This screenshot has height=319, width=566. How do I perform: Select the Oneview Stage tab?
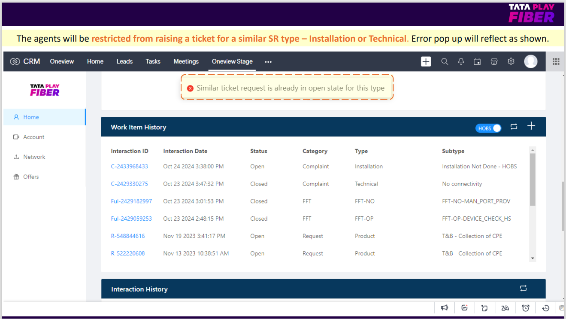pyautogui.click(x=232, y=61)
